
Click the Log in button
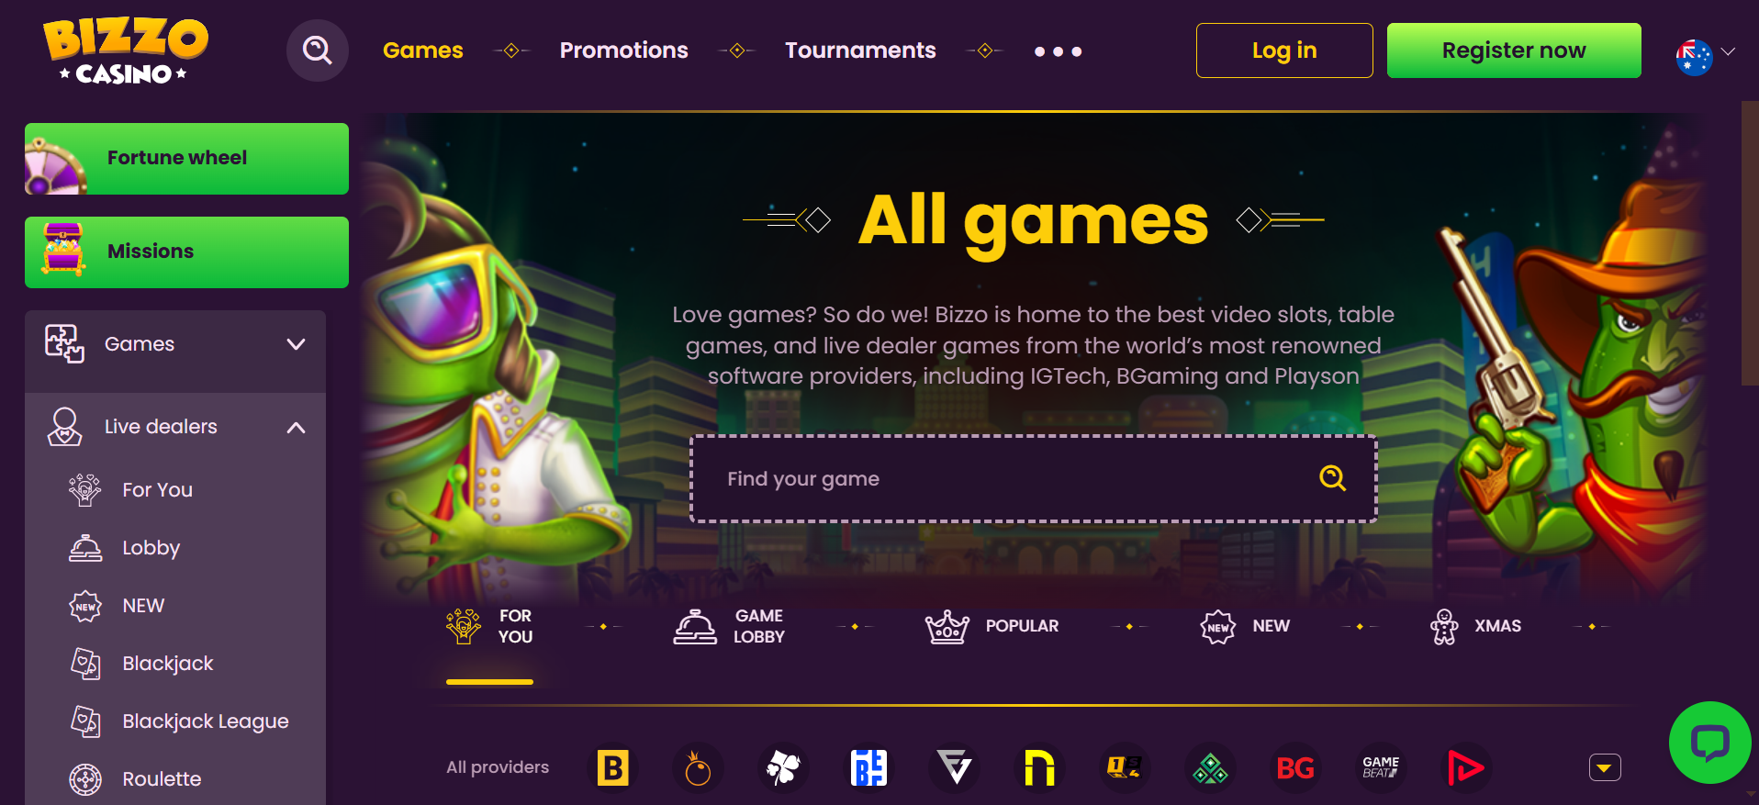pyautogui.click(x=1284, y=50)
